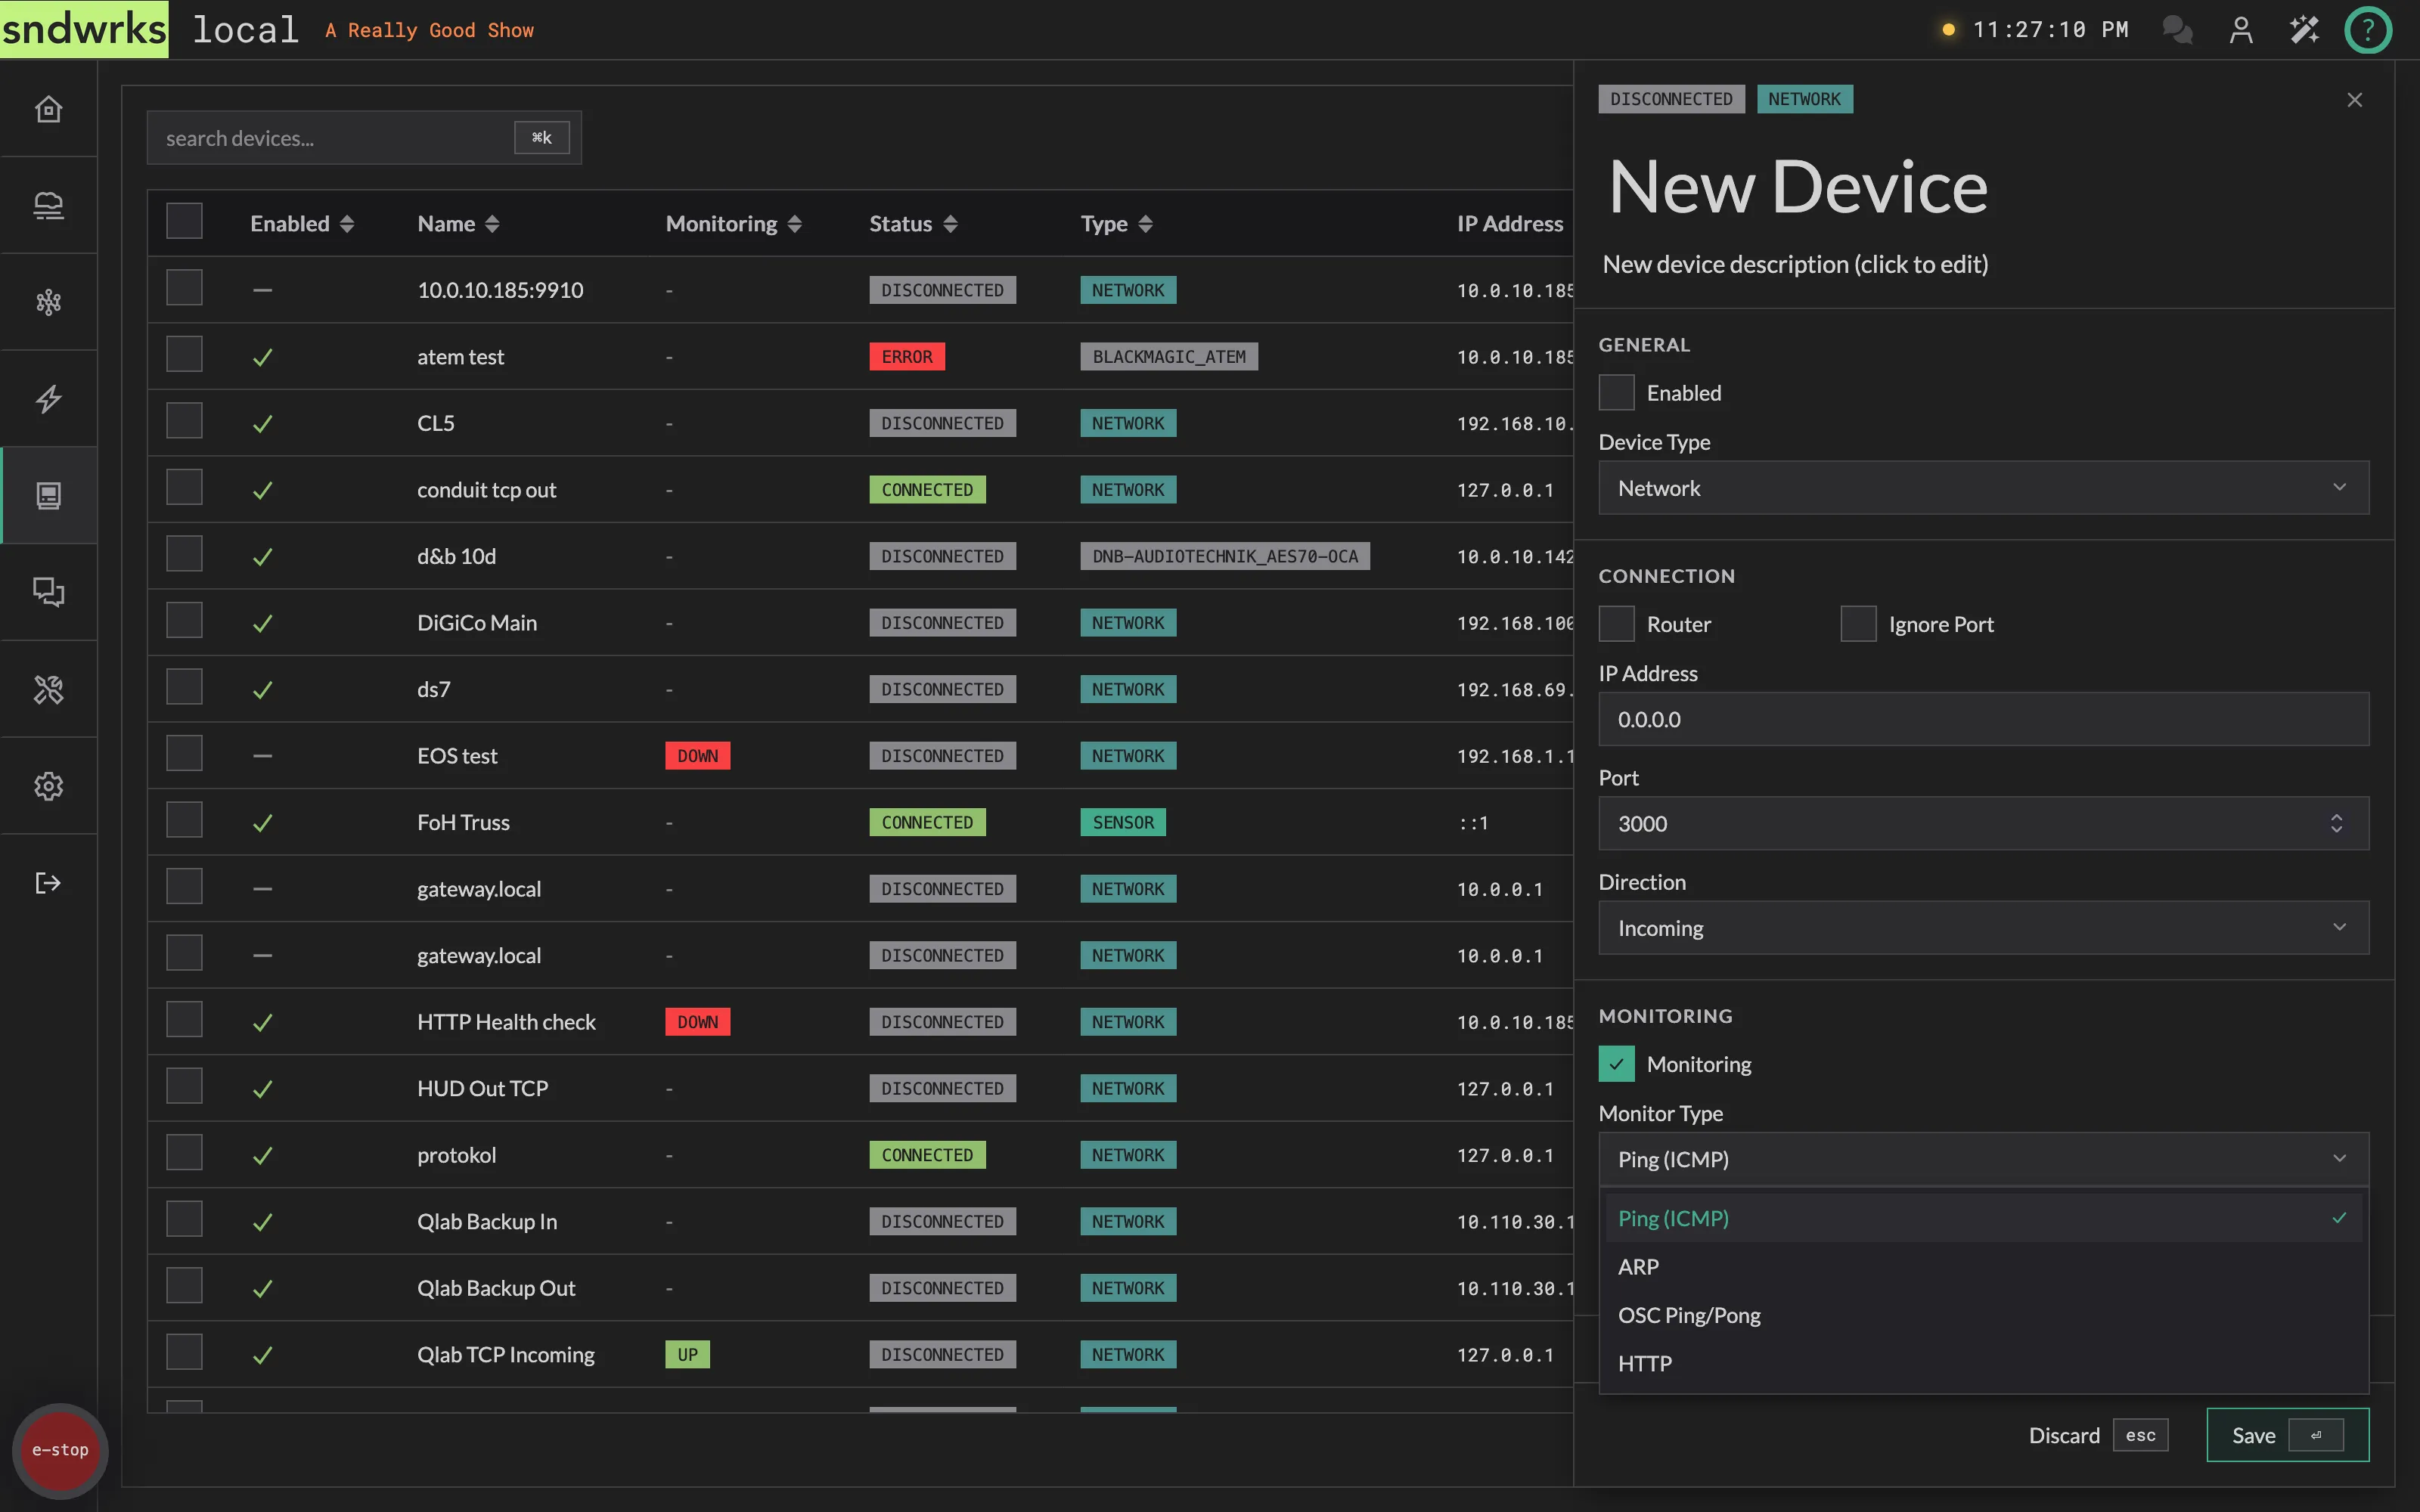
Task: Click the ERROR status badge for atem test
Action: 906,357
